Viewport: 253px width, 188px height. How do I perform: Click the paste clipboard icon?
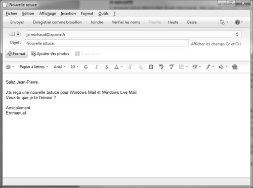(151, 67)
